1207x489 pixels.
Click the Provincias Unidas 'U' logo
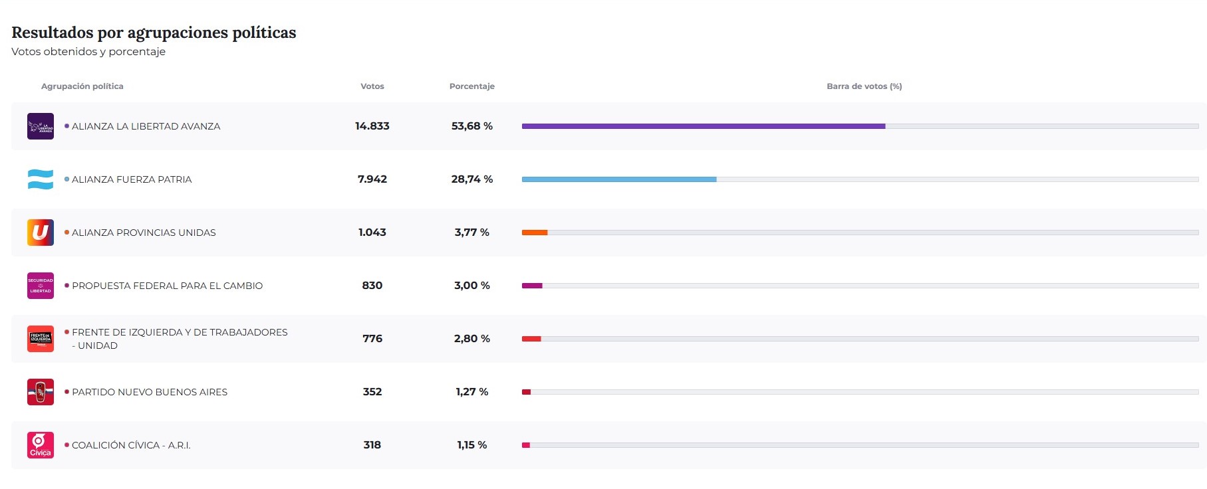(40, 233)
